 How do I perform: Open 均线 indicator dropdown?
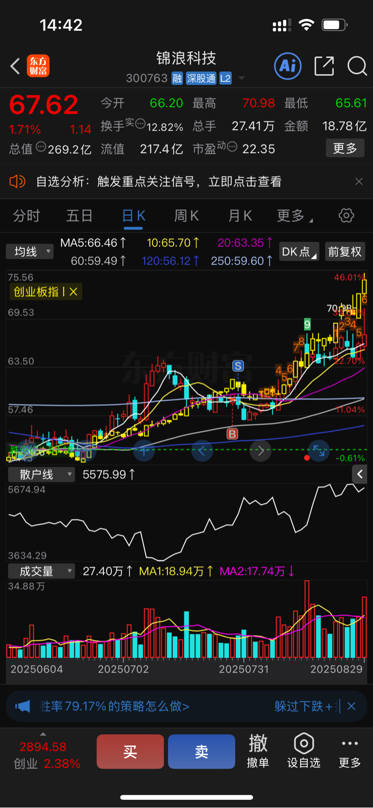[30, 252]
